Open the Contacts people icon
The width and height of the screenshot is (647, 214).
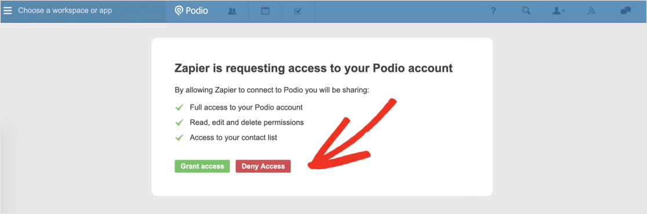pos(232,11)
